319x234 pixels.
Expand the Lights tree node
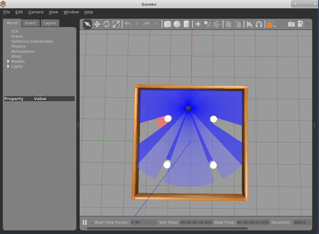point(8,67)
